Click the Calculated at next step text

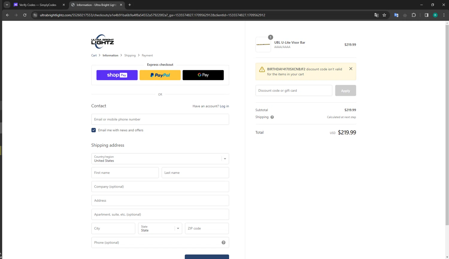click(341, 117)
